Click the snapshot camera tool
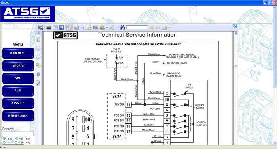 (x=96, y=27)
